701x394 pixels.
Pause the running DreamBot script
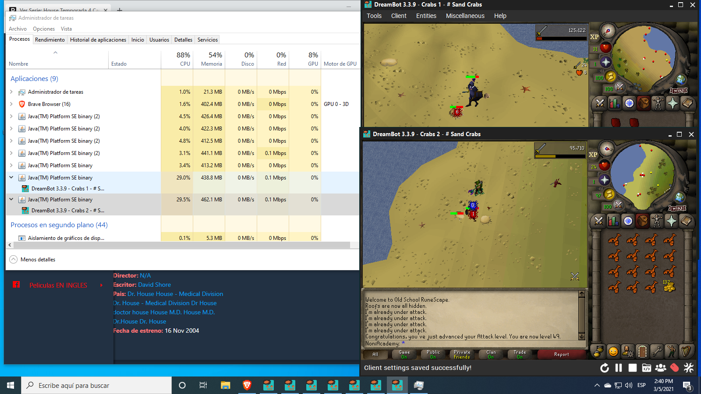click(x=619, y=368)
